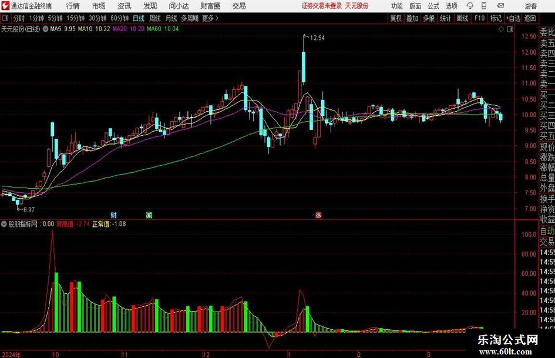The image size is (555, 358).
Task: Open the mail envelope icon
Action: point(500,6)
